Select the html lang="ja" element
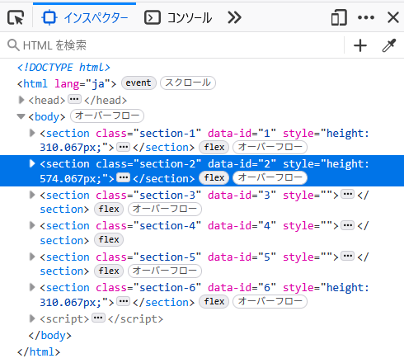 (67, 83)
